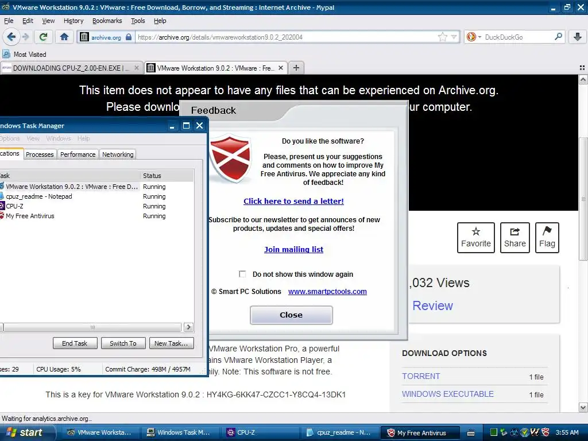Click page scrollbar down arrow
588x441 pixels.
583,407
